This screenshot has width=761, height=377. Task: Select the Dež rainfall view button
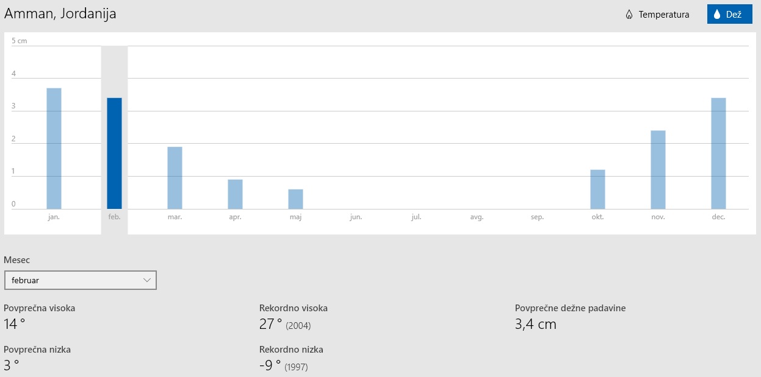(729, 15)
